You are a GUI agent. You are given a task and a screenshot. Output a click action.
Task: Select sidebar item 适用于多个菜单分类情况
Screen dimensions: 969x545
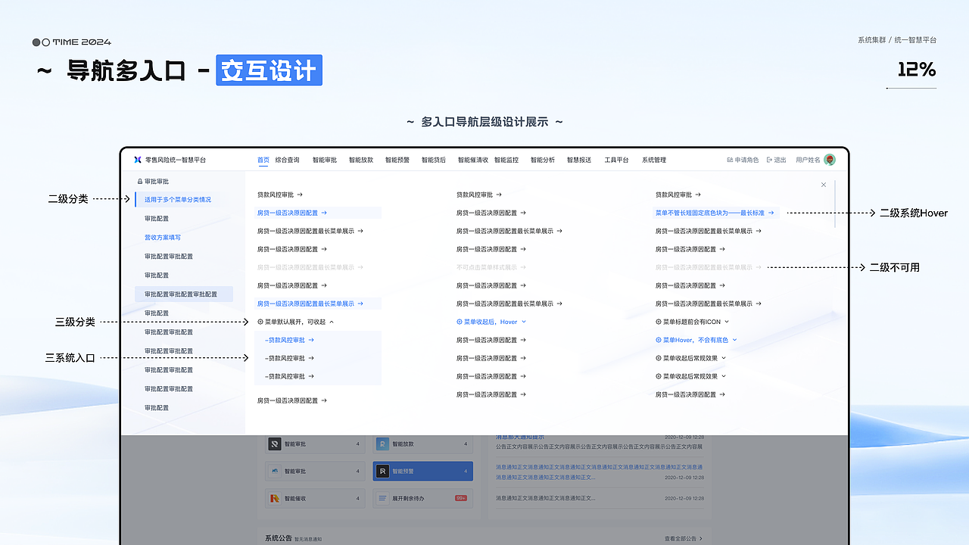(178, 200)
